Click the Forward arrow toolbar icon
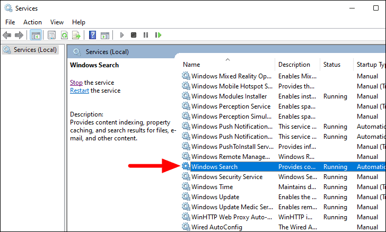The height and width of the screenshot is (232, 386). [19, 35]
